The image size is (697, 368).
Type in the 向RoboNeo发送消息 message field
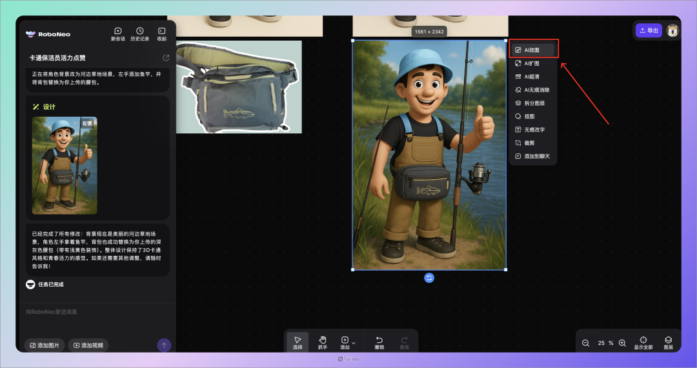click(90, 312)
